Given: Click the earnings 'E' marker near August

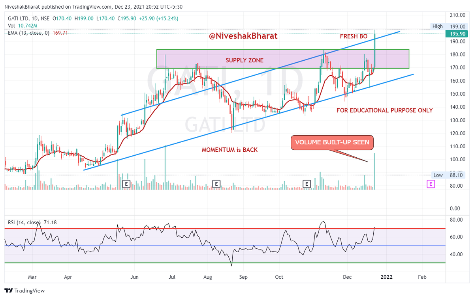Looking at the screenshot, I should 216,184.
